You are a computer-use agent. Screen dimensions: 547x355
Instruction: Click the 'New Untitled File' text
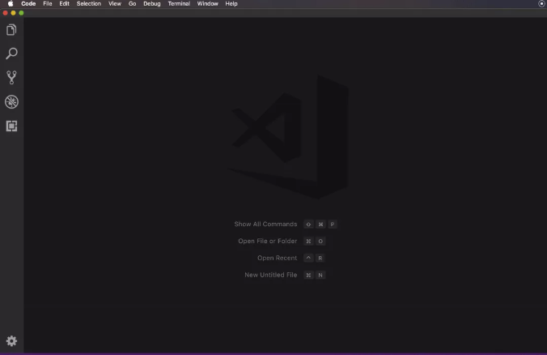271,275
